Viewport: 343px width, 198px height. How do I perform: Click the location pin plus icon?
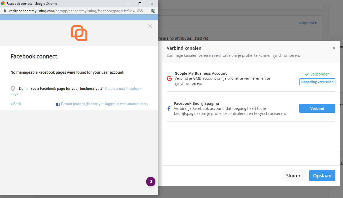click(x=13, y=89)
